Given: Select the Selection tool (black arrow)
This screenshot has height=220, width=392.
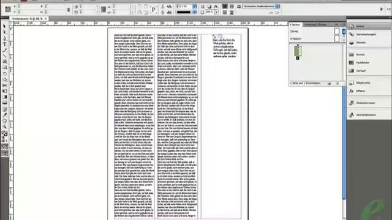Looking at the screenshot, I should (4, 26).
